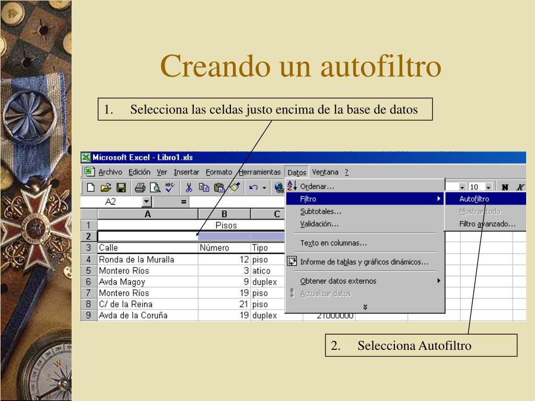Open the font size 10 dropdown
Image resolution: width=535 pixels, height=401 pixels.
489,187
